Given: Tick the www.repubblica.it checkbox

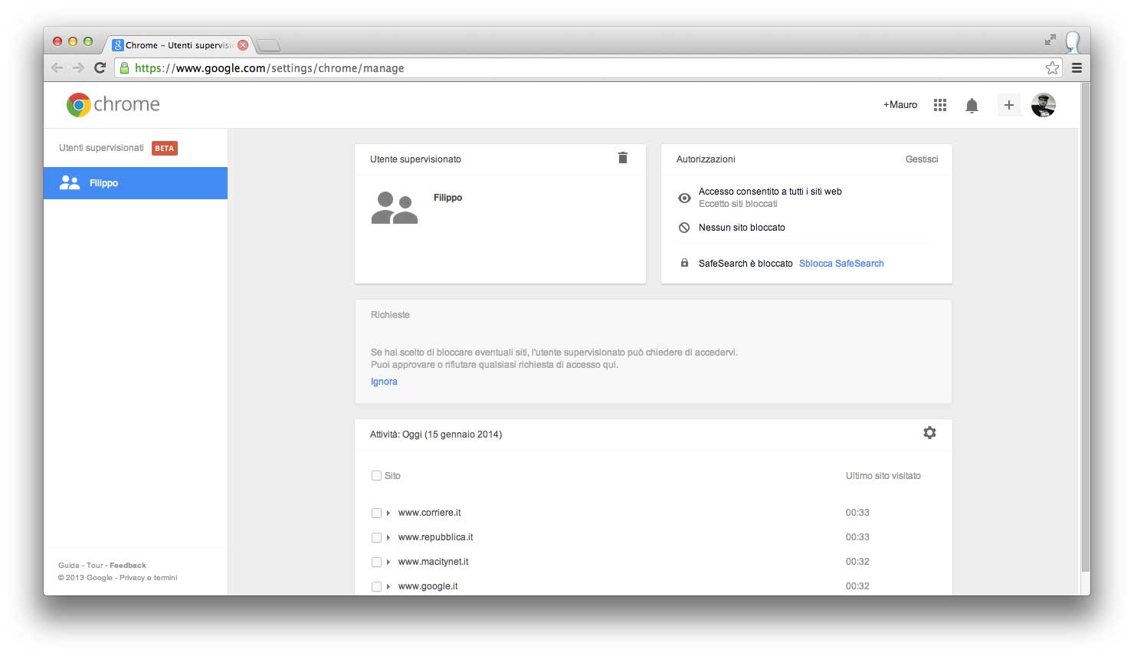Looking at the screenshot, I should (x=376, y=537).
